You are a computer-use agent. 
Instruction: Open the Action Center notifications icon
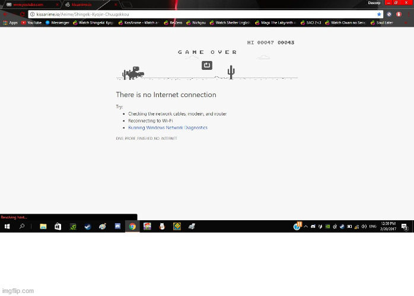coord(405,226)
